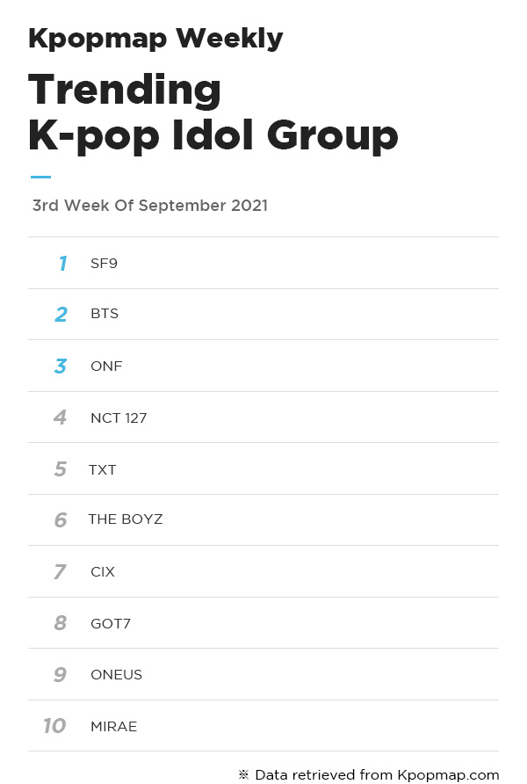Click the gray rank 7 number
Viewport: 527px width, 784px height.
point(60,571)
